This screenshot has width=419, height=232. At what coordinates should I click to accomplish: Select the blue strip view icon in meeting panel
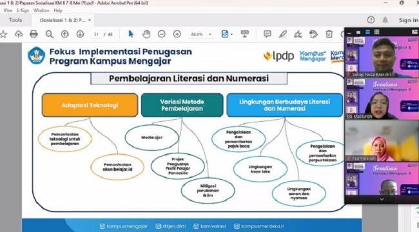(367, 32)
